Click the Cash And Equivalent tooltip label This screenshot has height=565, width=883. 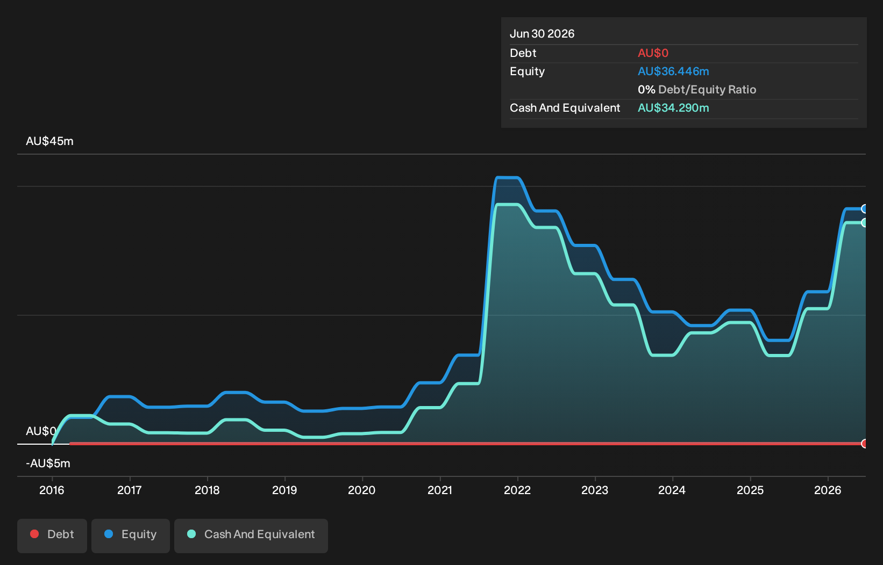[x=565, y=108]
